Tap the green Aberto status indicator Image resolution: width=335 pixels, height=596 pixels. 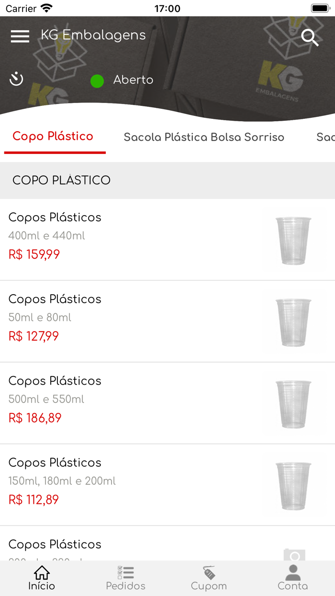pyautogui.click(x=97, y=81)
